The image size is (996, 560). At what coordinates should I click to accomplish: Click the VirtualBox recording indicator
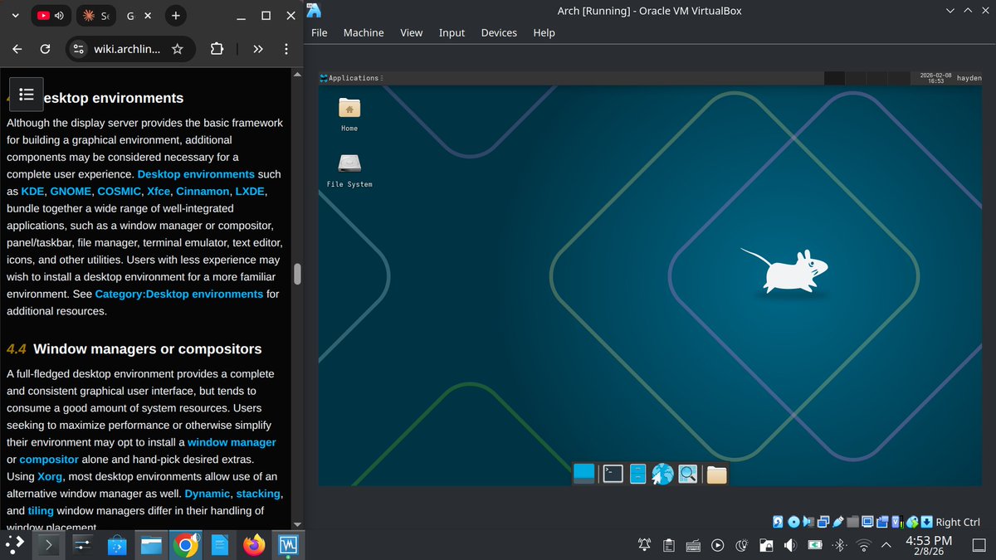[882, 522]
